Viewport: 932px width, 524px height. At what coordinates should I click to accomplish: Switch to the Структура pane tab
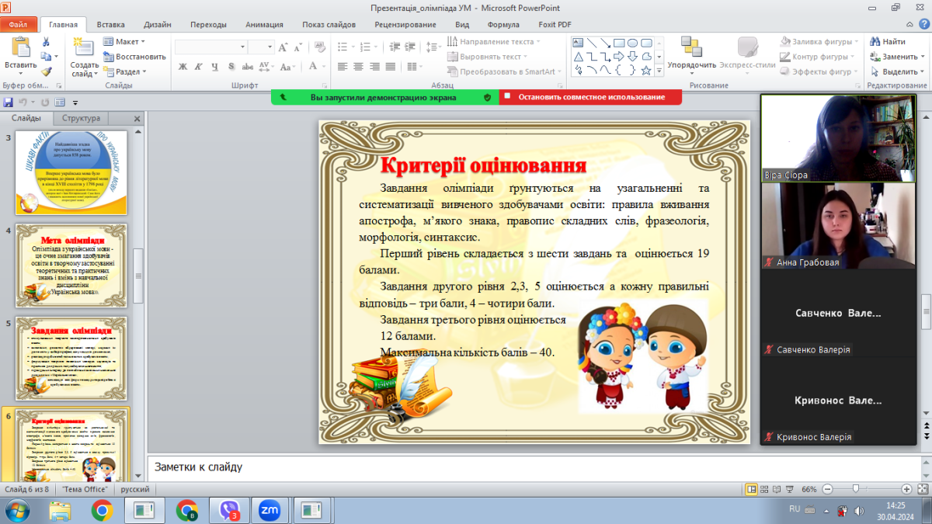coord(81,119)
